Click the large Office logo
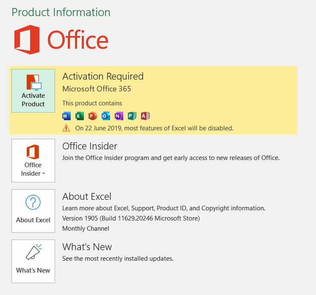The width and height of the screenshot is (316, 295). tap(61, 40)
